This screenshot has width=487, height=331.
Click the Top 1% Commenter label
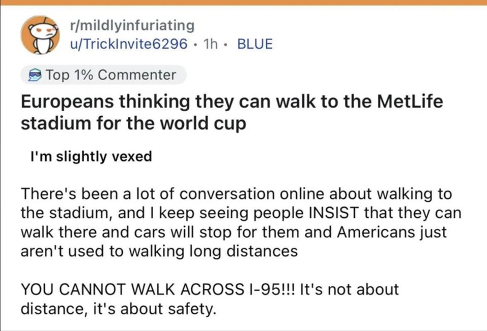tap(111, 76)
